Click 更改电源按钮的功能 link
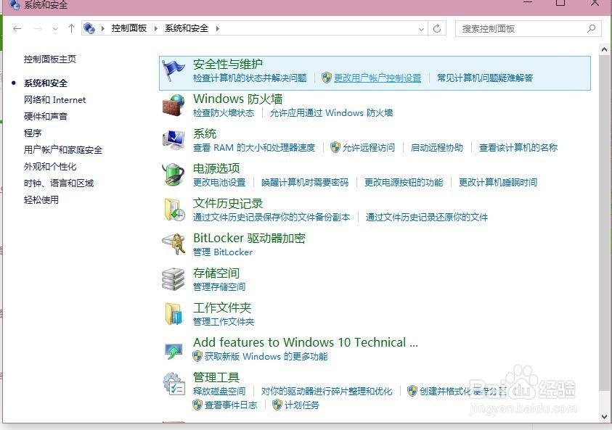Image resolution: width=612 pixels, height=430 pixels. tap(404, 183)
